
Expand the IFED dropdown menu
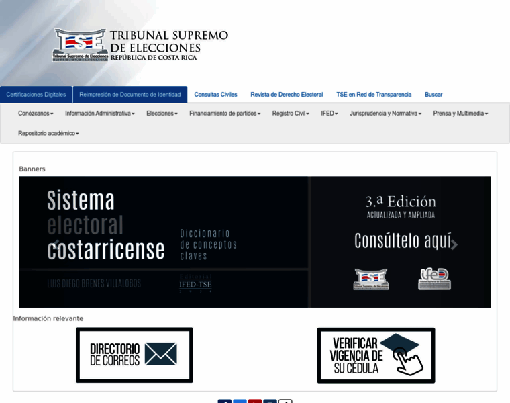pos(329,114)
